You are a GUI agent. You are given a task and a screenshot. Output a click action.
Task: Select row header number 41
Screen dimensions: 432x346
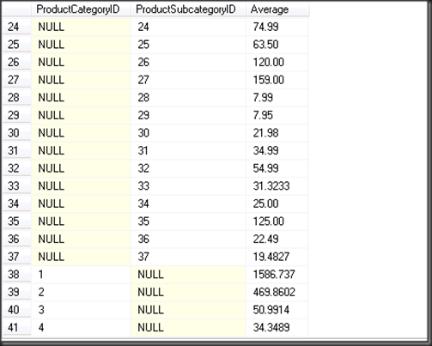(16, 327)
